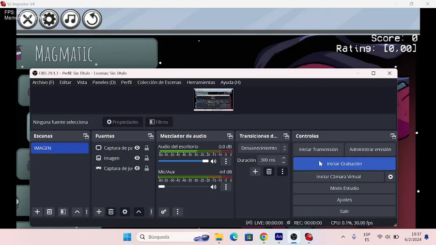
Task: Open transition properties three dots
Action: click(282, 172)
